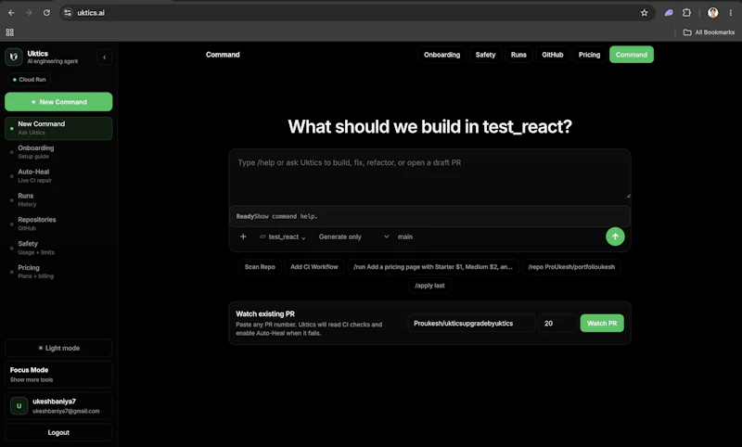Click the plus attach icon

click(243, 236)
